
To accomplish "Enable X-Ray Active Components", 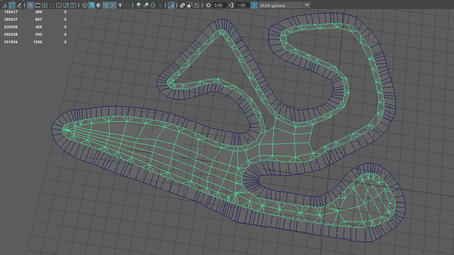I will click(190, 5).
